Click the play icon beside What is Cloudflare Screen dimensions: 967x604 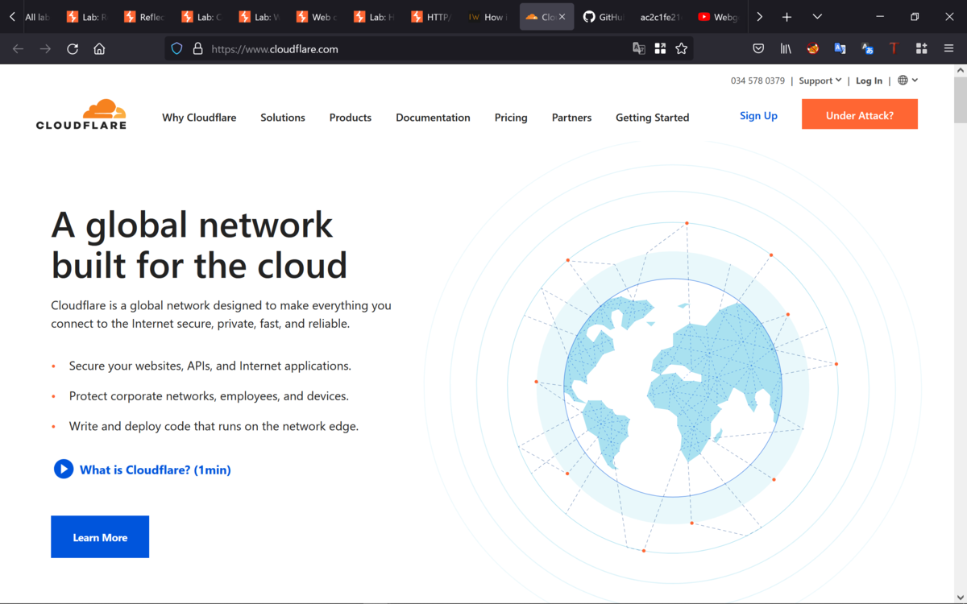pos(64,469)
